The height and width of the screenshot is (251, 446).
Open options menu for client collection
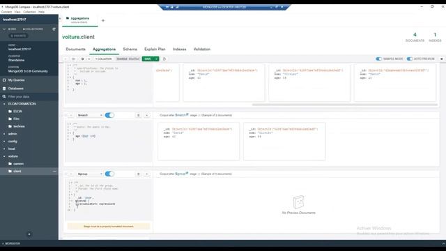click(x=54, y=172)
